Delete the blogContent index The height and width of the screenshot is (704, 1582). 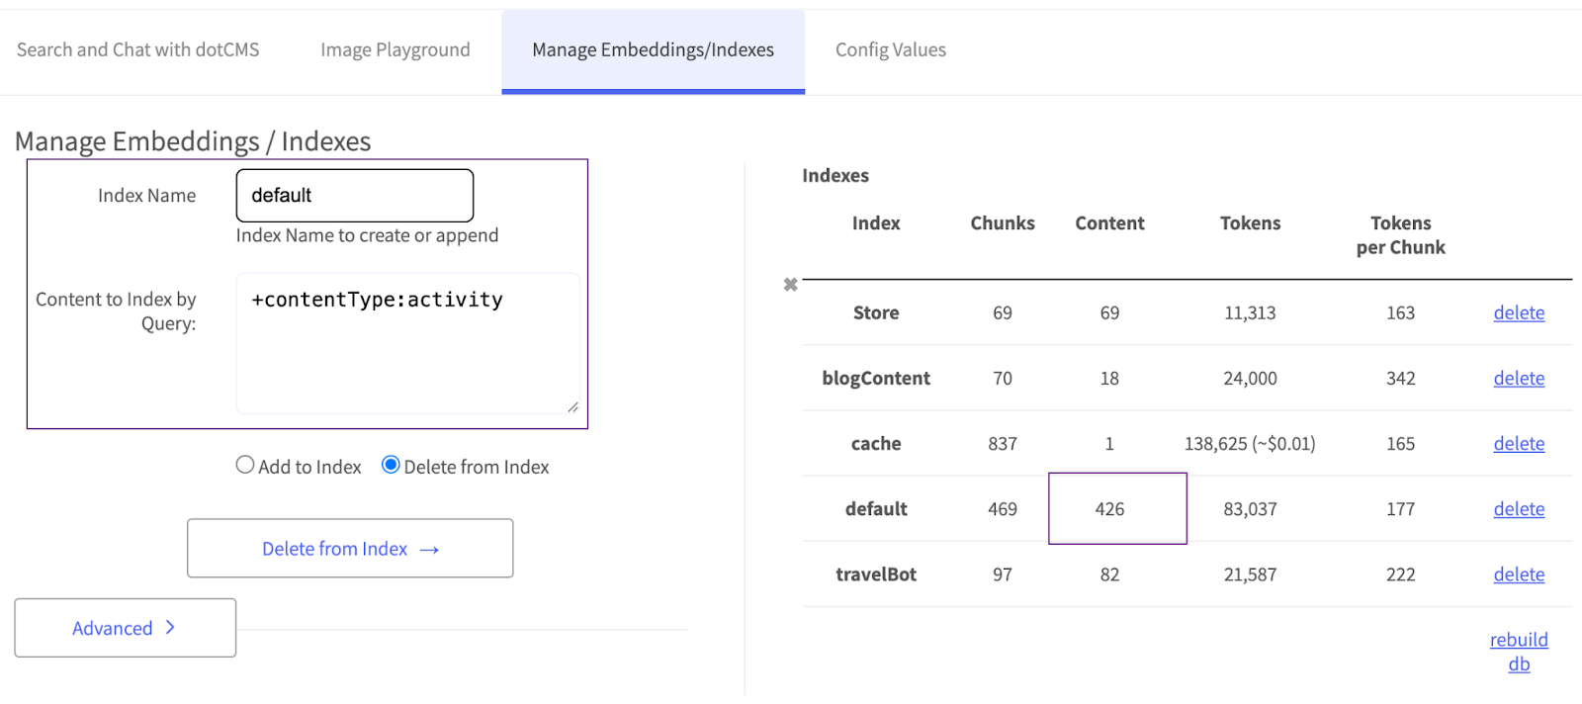coord(1518,378)
